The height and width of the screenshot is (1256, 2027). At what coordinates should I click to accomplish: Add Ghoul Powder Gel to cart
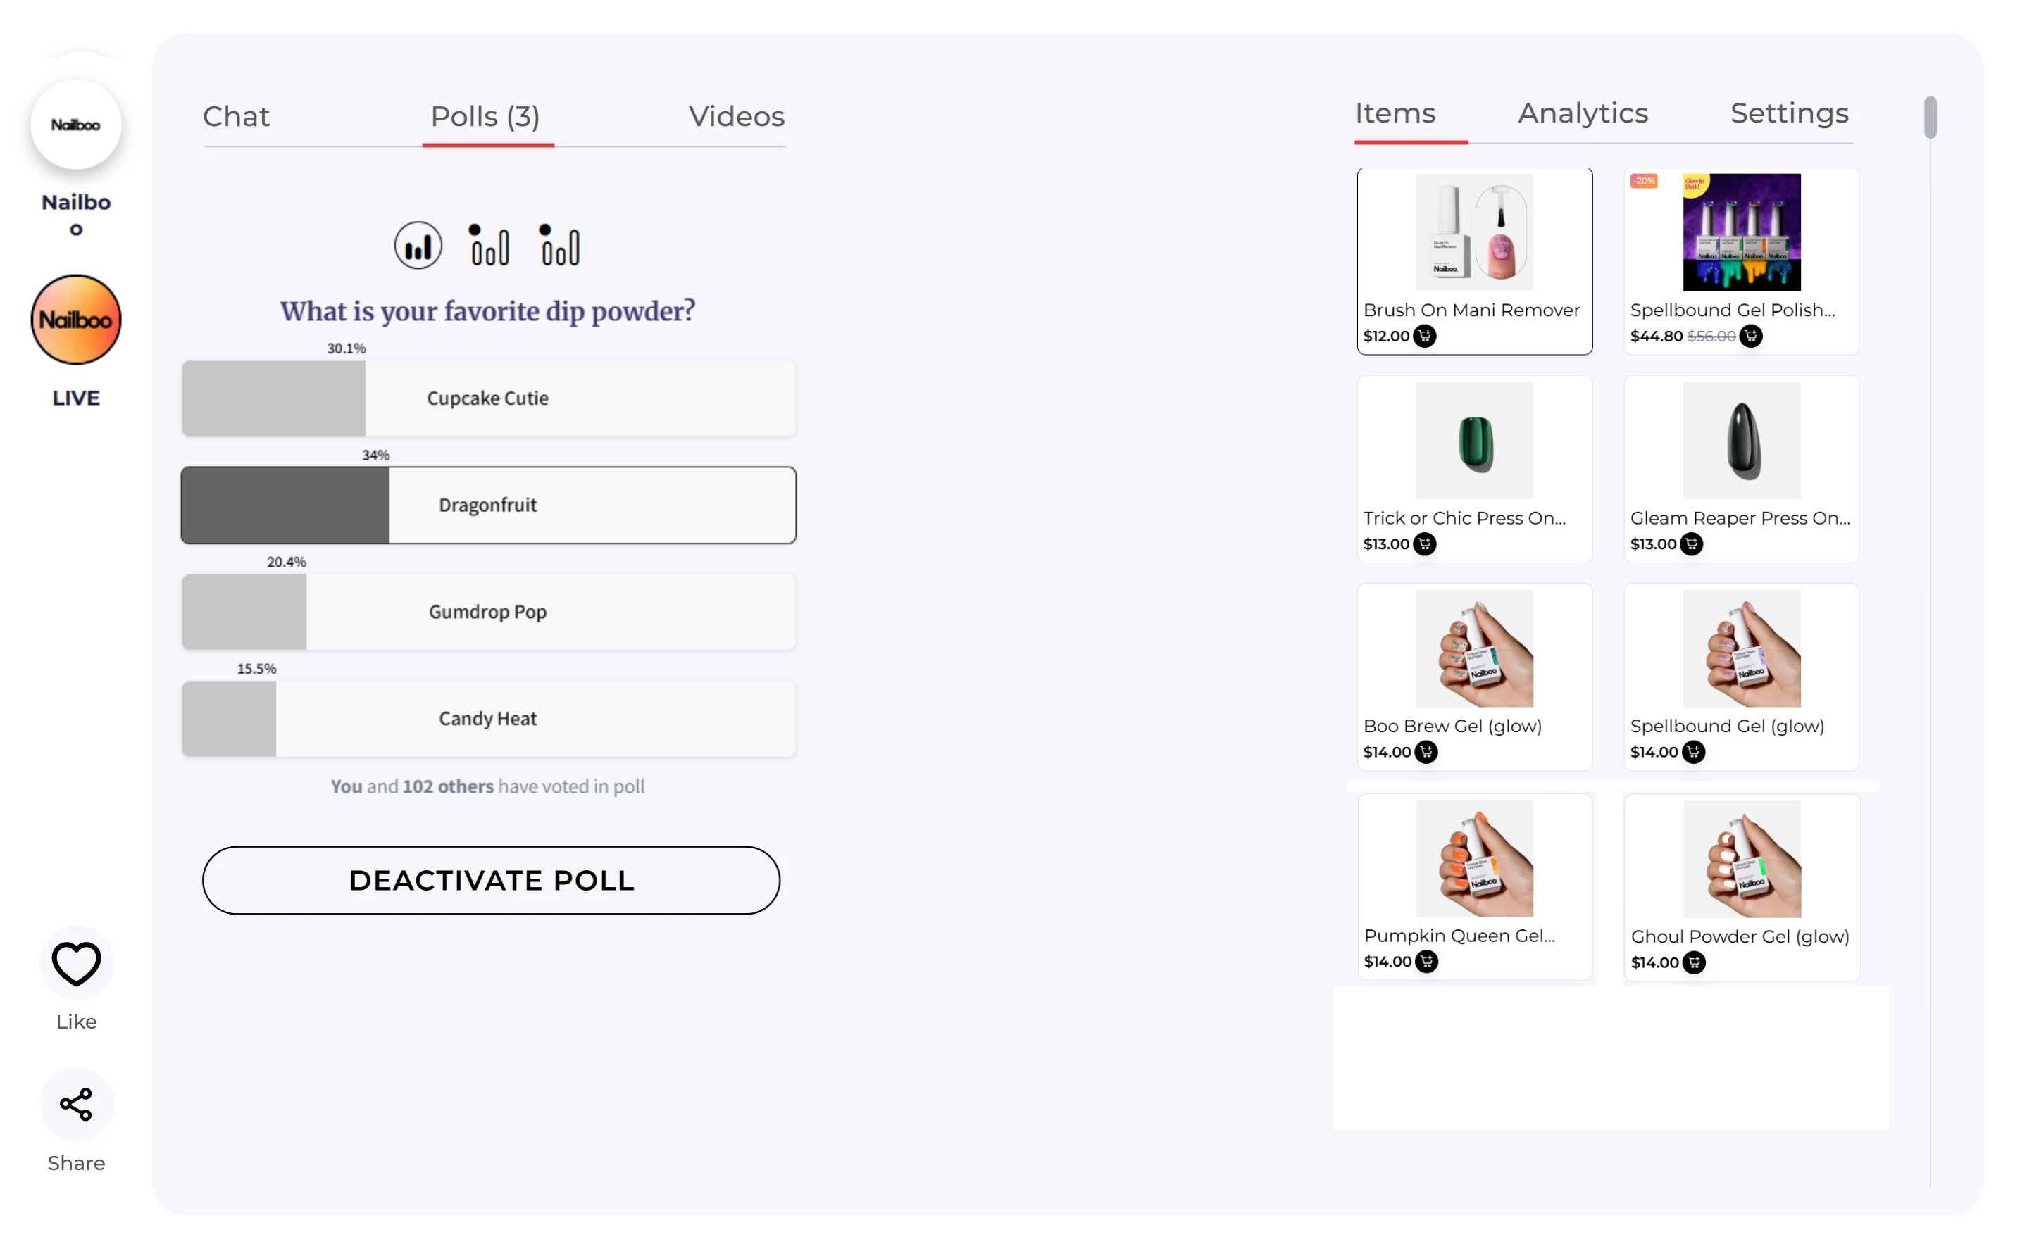tap(1694, 962)
